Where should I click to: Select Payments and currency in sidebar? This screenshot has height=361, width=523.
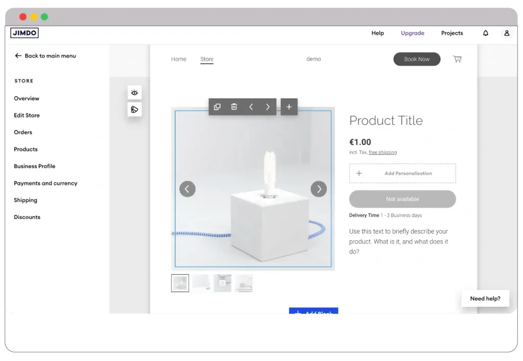(45, 183)
